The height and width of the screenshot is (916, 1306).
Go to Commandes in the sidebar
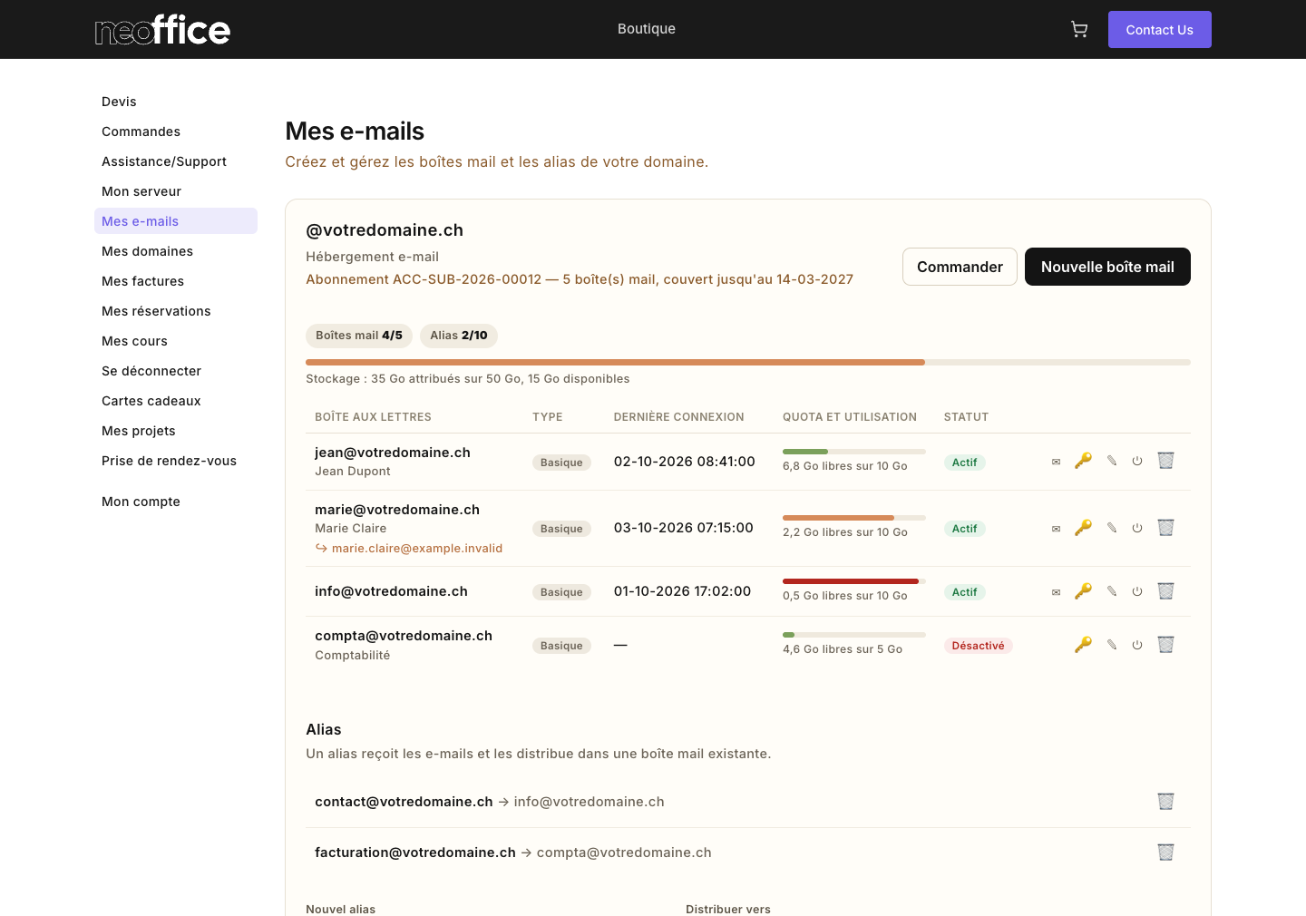[176, 132]
